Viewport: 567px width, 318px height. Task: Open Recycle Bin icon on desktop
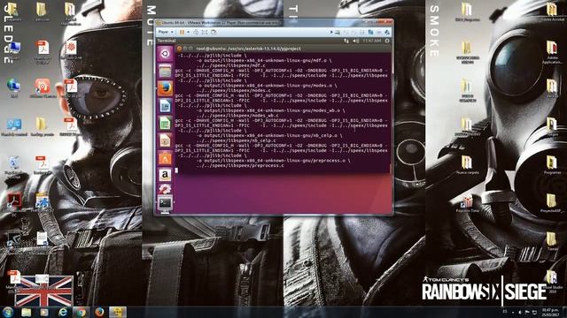14,166
